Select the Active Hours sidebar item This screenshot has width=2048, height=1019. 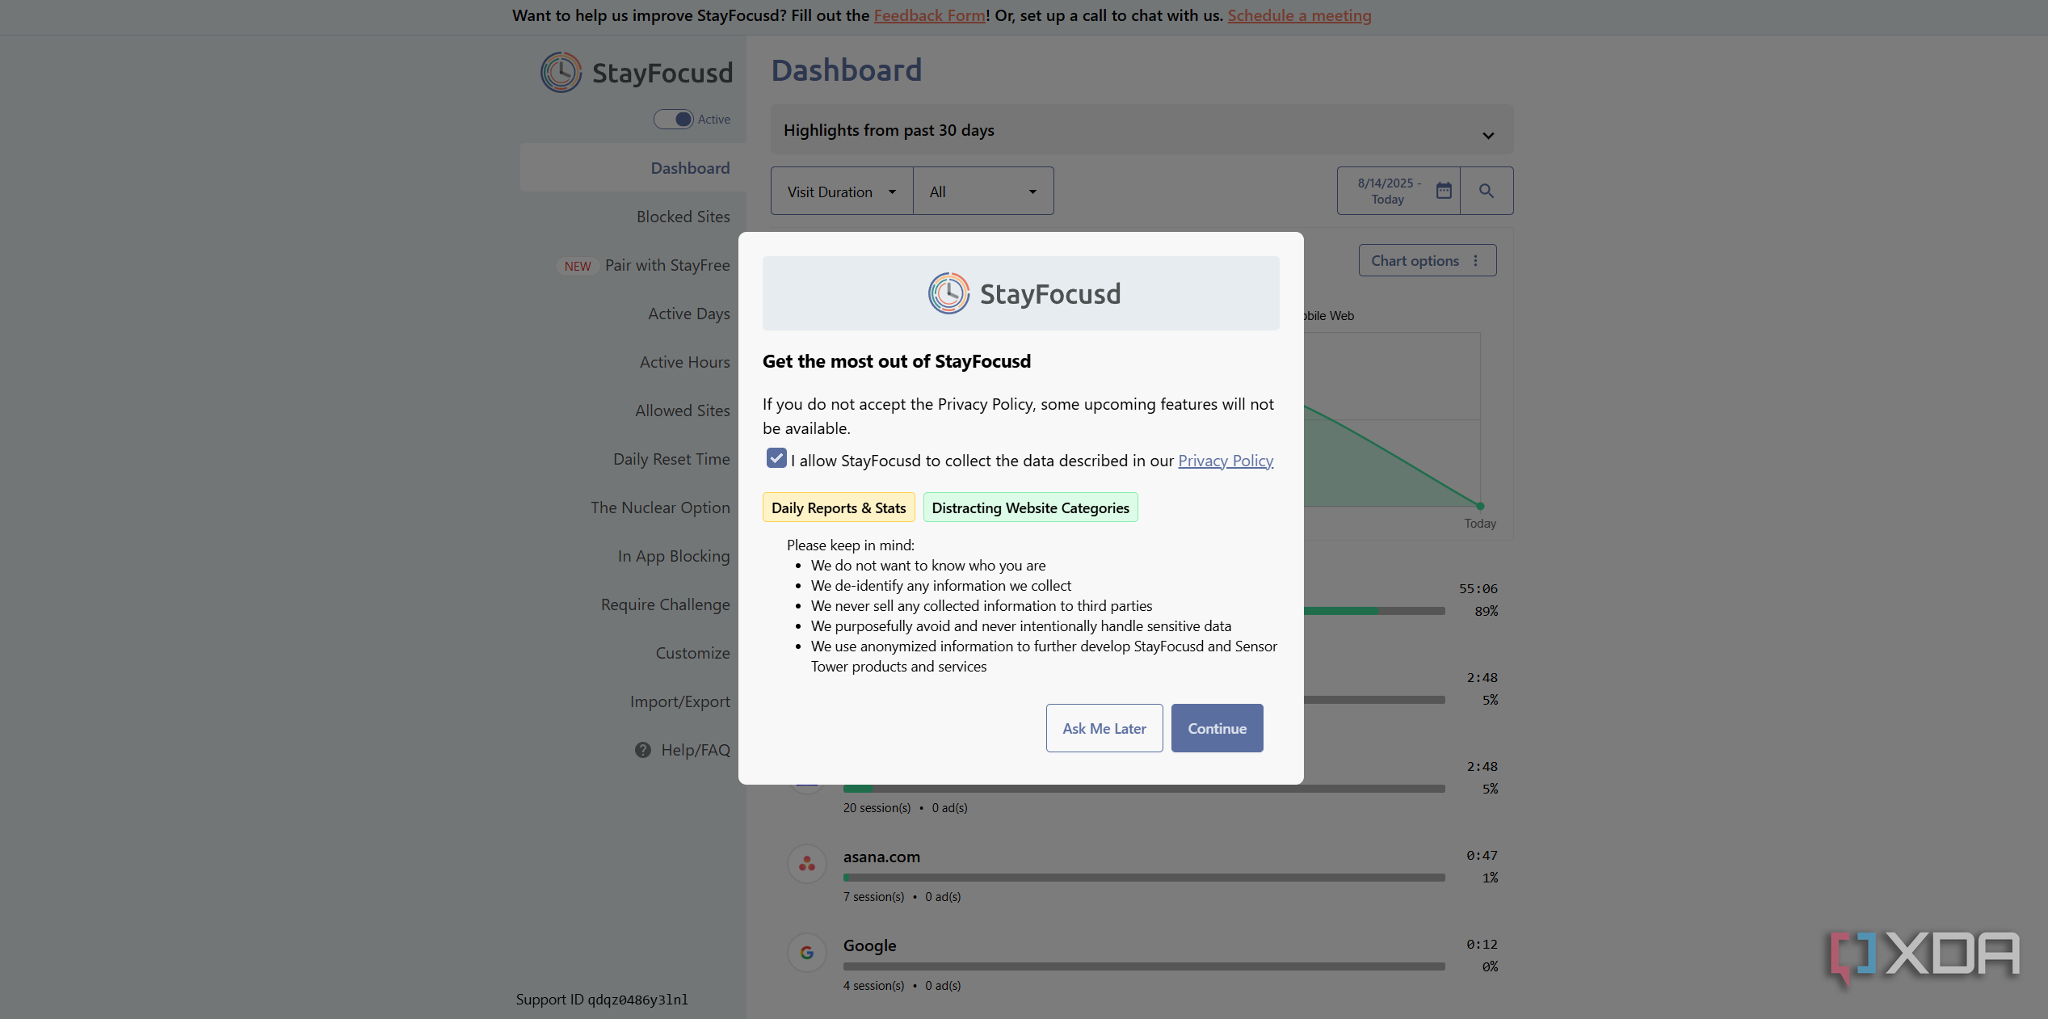click(x=685, y=362)
